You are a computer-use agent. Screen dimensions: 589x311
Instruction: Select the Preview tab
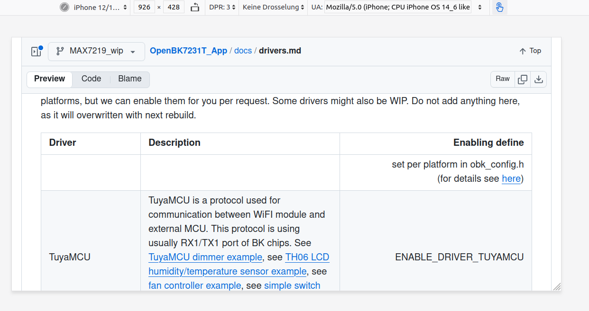49,79
